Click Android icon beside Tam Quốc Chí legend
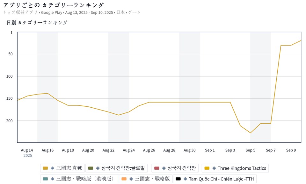Viewport: 306px width, 184px height. point(186,179)
